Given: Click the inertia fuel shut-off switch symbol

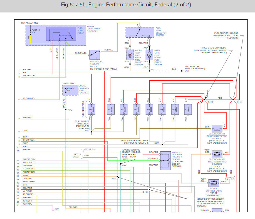Looking at the screenshot, I should click(95, 55).
